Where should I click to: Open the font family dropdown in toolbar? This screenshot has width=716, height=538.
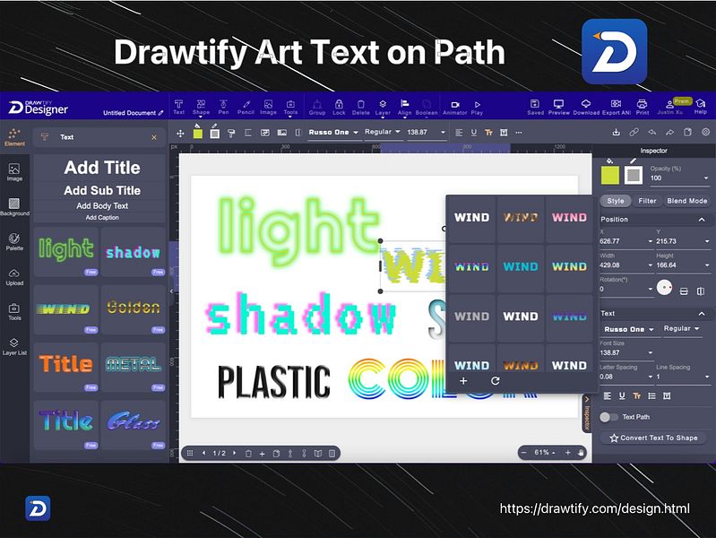click(333, 132)
